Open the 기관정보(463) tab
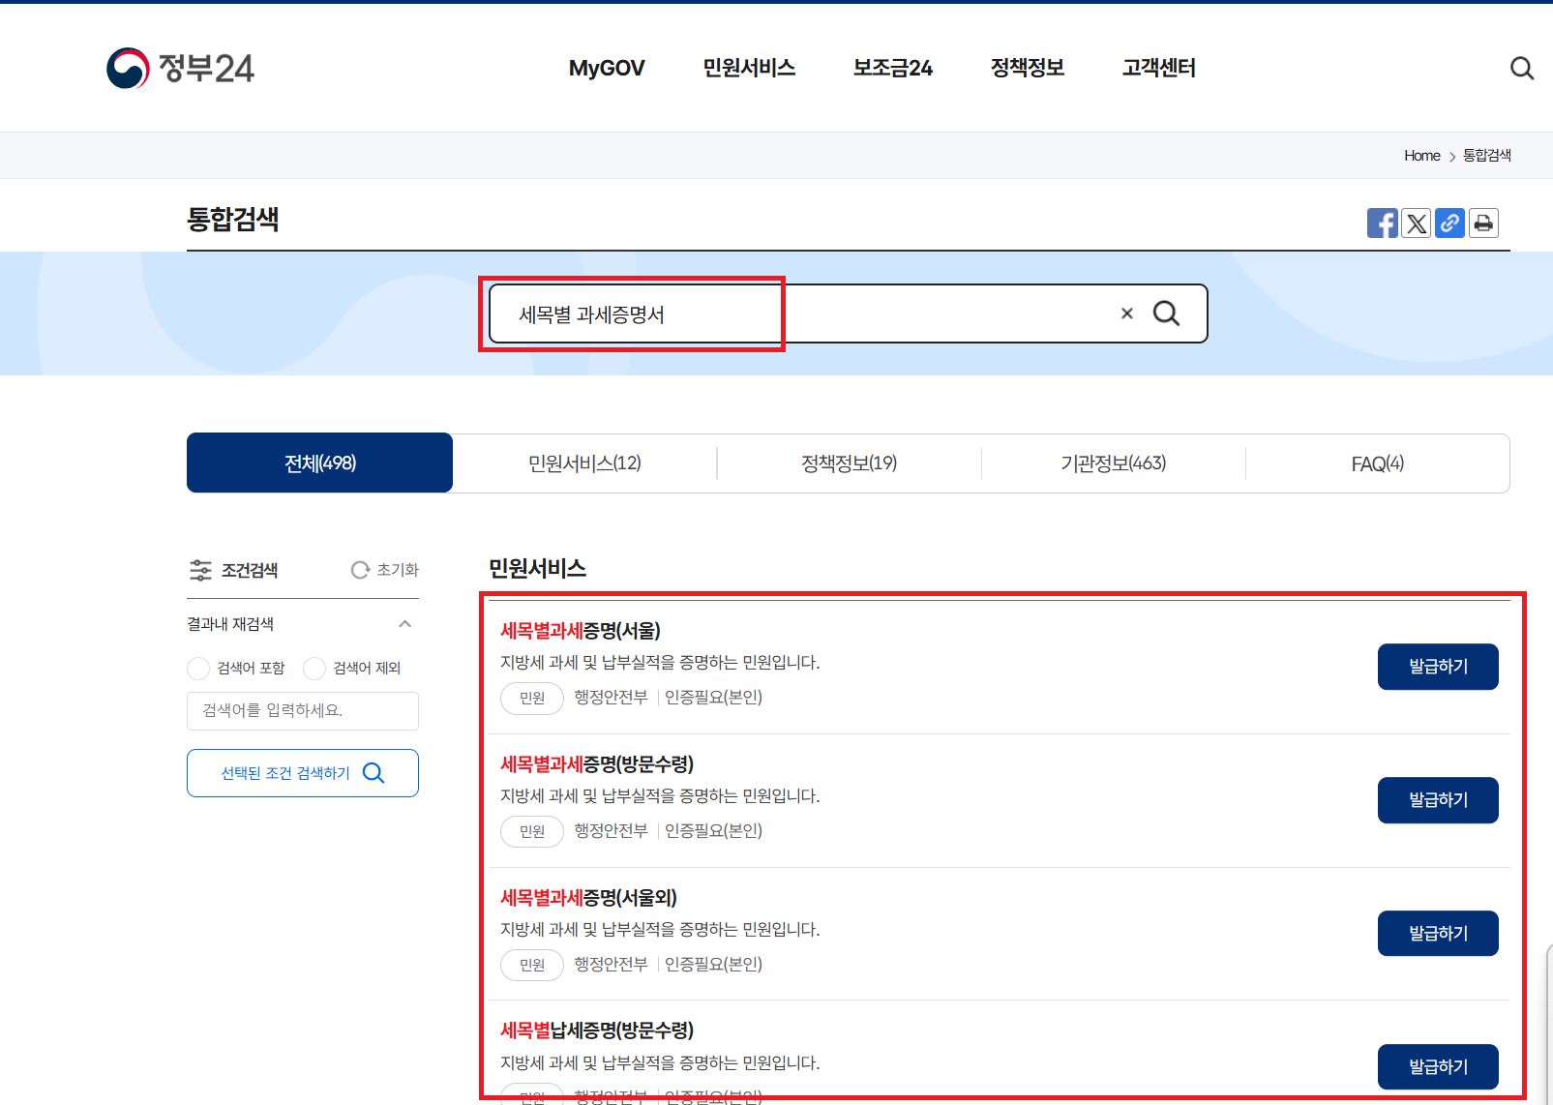This screenshot has height=1105, width=1553. [1113, 463]
